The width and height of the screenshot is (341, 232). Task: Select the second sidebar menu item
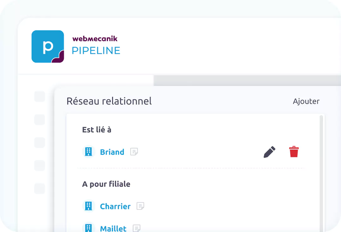tap(39, 120)
